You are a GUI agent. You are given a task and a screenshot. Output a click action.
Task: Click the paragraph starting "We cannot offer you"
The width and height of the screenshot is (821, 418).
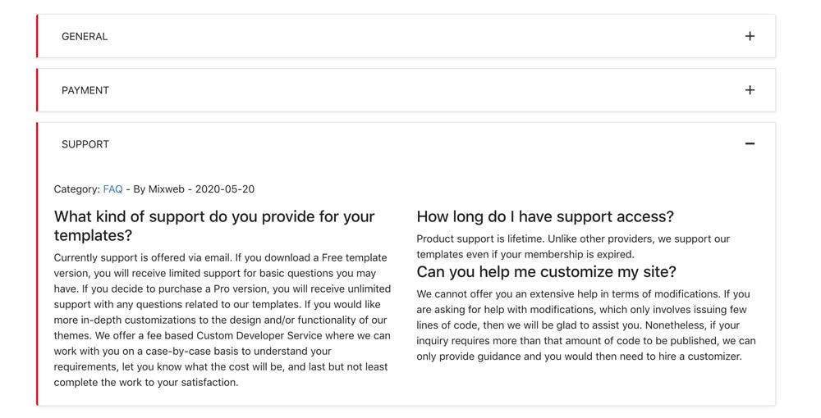585,325
